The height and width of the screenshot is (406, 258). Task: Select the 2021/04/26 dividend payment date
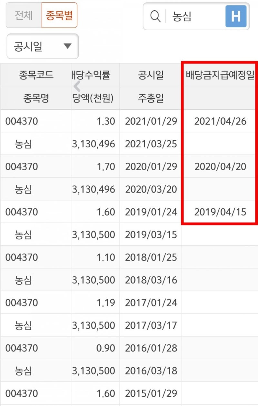[220, 121]
